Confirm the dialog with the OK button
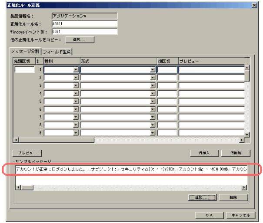Image resolution: width=263 pixels, height=223 pixels. [x=209, y=215]
